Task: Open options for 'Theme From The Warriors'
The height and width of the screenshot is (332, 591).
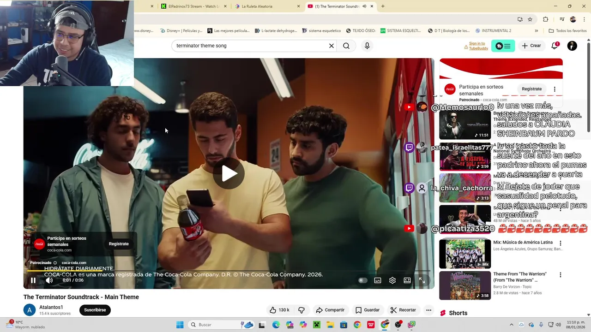Action: click(561, 275)
